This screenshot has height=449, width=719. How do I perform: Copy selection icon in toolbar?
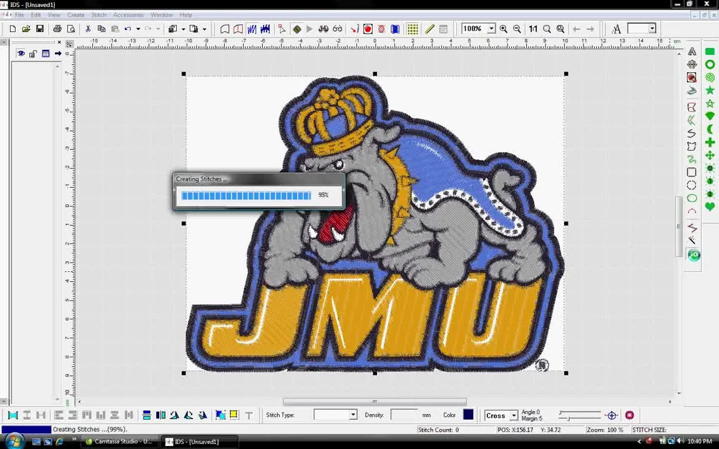(x=101, y=29)
